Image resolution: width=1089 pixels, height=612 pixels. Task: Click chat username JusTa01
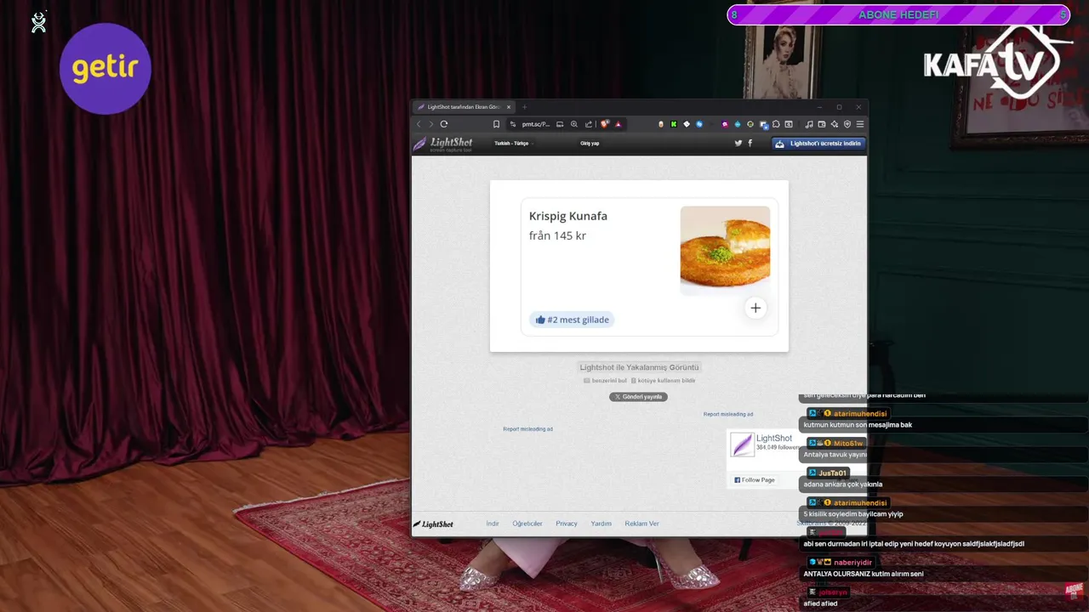point(833,473)
